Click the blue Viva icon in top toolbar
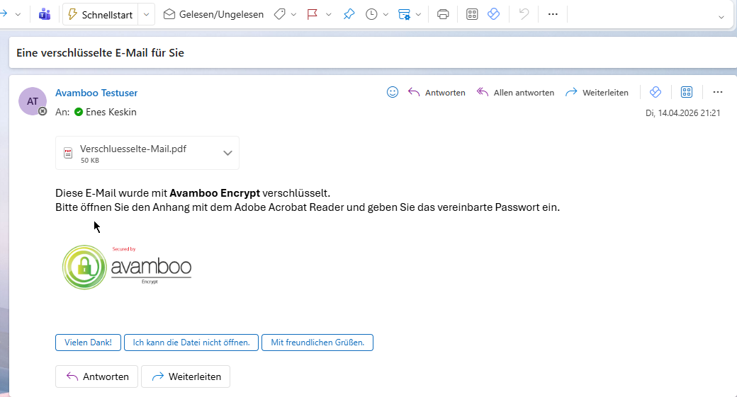This screenshot has width=737, height=397. point(493,15)
